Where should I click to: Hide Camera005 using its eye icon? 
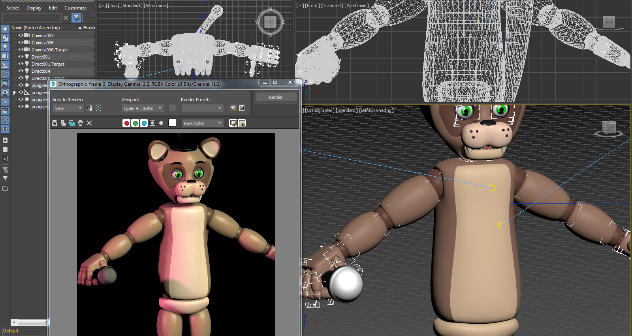(x=21, y=35)
